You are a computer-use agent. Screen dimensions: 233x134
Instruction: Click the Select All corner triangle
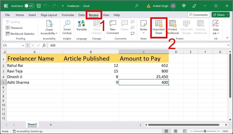coord(4,52)
